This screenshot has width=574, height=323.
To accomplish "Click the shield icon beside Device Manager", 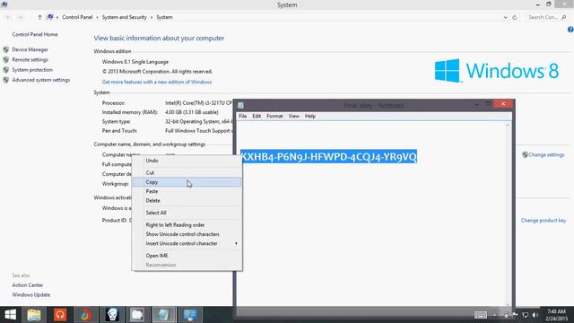I will [x=5, y=49].
